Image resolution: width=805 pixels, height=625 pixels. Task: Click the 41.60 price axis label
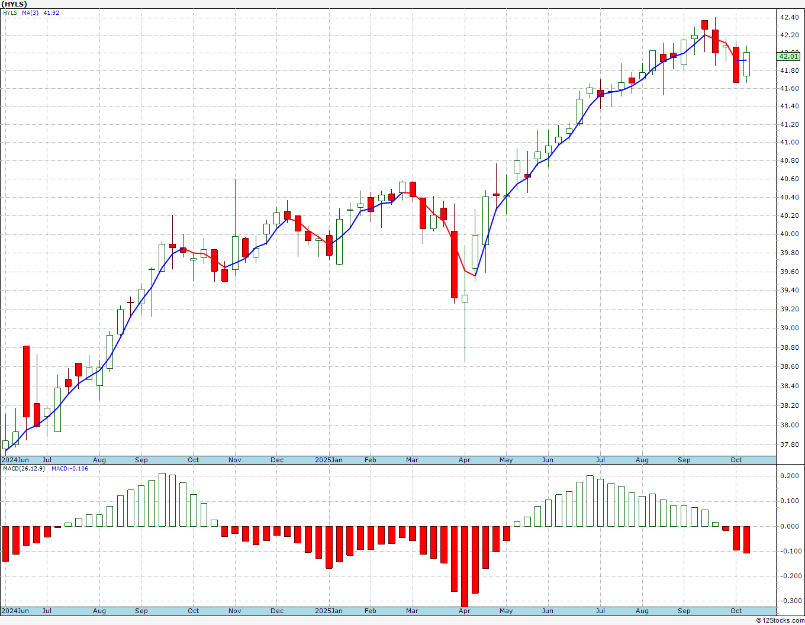click(x=789, y=88)
